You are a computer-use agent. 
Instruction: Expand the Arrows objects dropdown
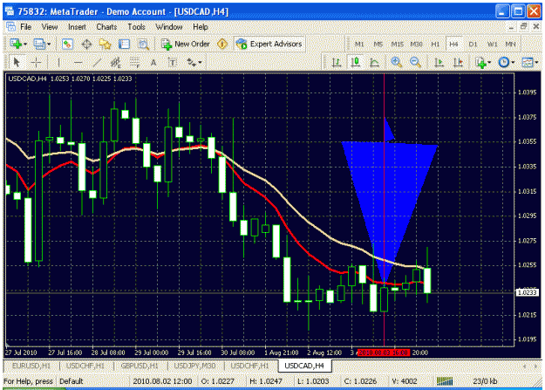[x=200, y=63]
